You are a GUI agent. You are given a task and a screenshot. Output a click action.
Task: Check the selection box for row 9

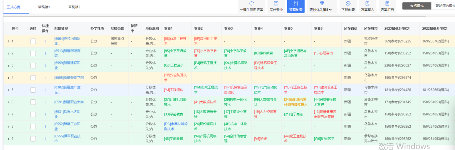point(33,139)
